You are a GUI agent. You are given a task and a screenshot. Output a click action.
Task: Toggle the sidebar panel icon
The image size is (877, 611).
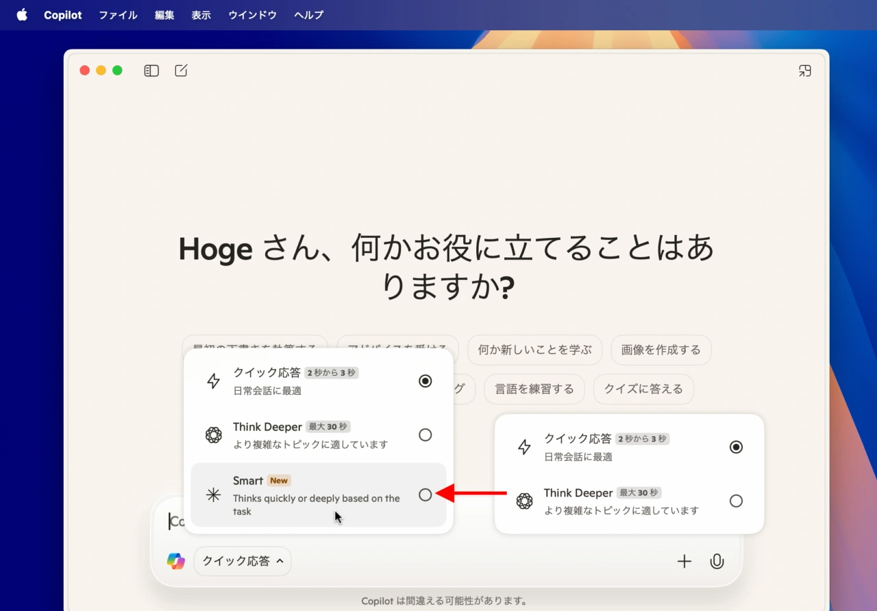tap(151, 70)
